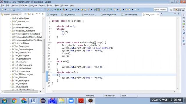Viewport: 186px width, 104px height.
Task: Select Test_Search.java in Project Explorer
Action: 22,81
